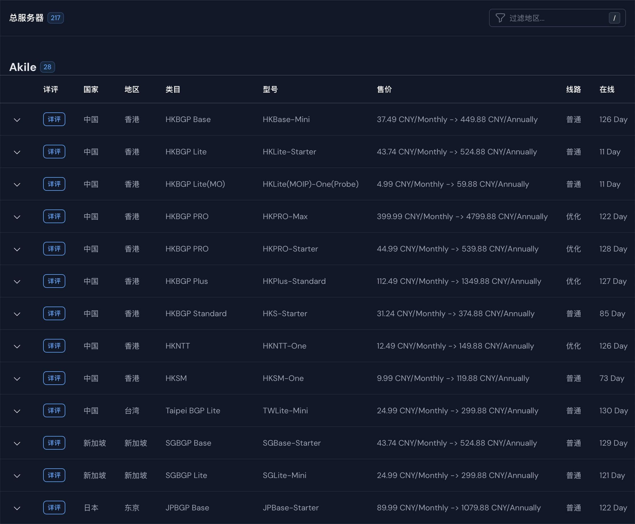635x524 pixels.
Task: Expand the JPBase-Starter row
Action: (17, 508)
